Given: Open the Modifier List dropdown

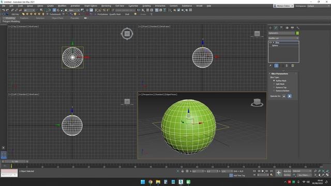Looking at the screenshot, I should (x=283, y=38).
